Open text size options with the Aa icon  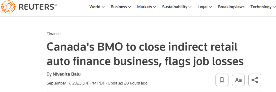(238, 80)
